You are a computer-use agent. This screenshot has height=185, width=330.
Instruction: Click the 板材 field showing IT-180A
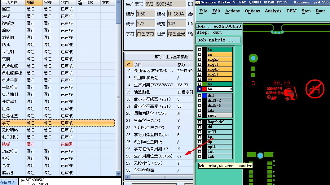pyautogui.click(x=177, y=14)
